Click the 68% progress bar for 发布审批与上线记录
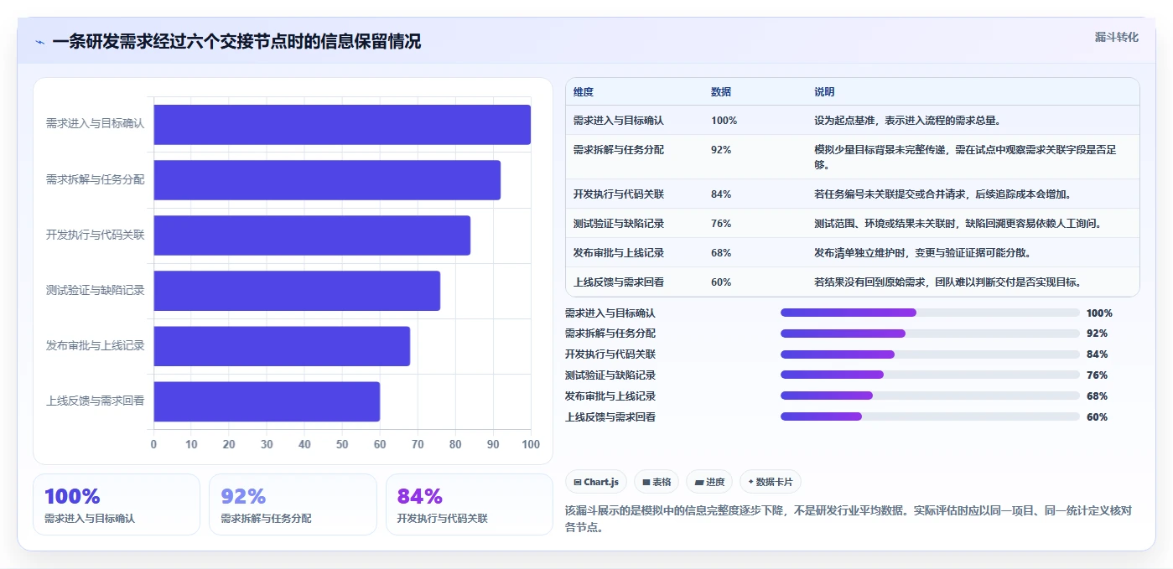The width and height of the screenshot is (1173, 569). (930, 396)
